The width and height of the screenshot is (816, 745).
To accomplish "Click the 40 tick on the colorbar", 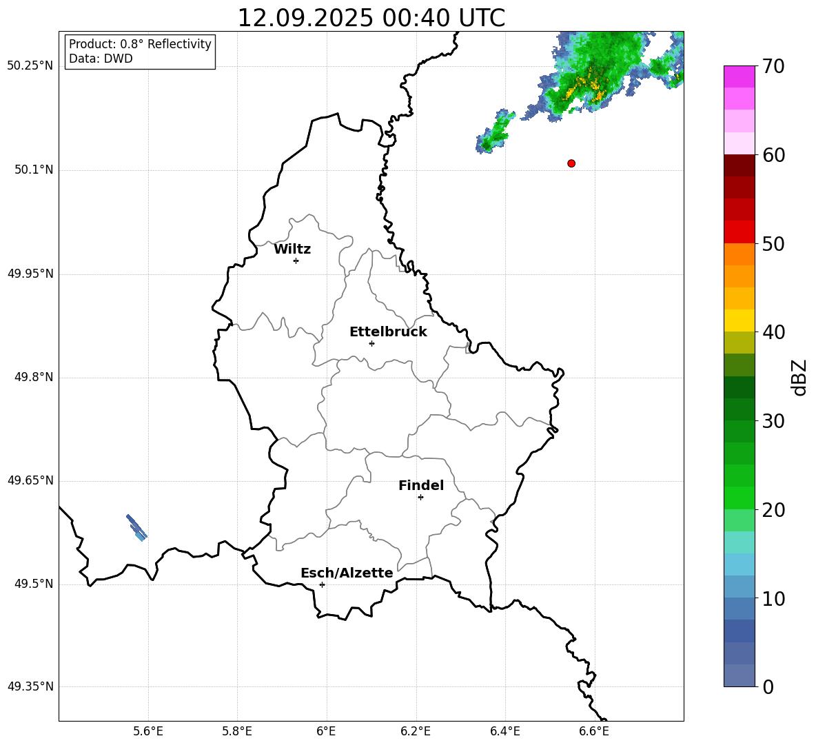I will (773, 332).
